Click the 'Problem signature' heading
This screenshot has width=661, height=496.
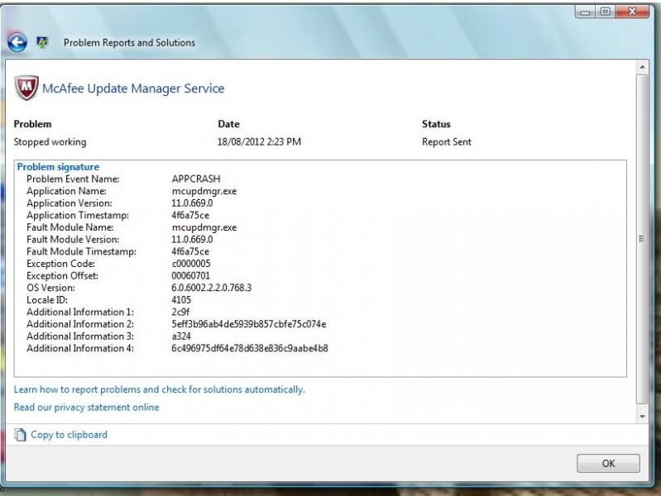tap(58, 167)
